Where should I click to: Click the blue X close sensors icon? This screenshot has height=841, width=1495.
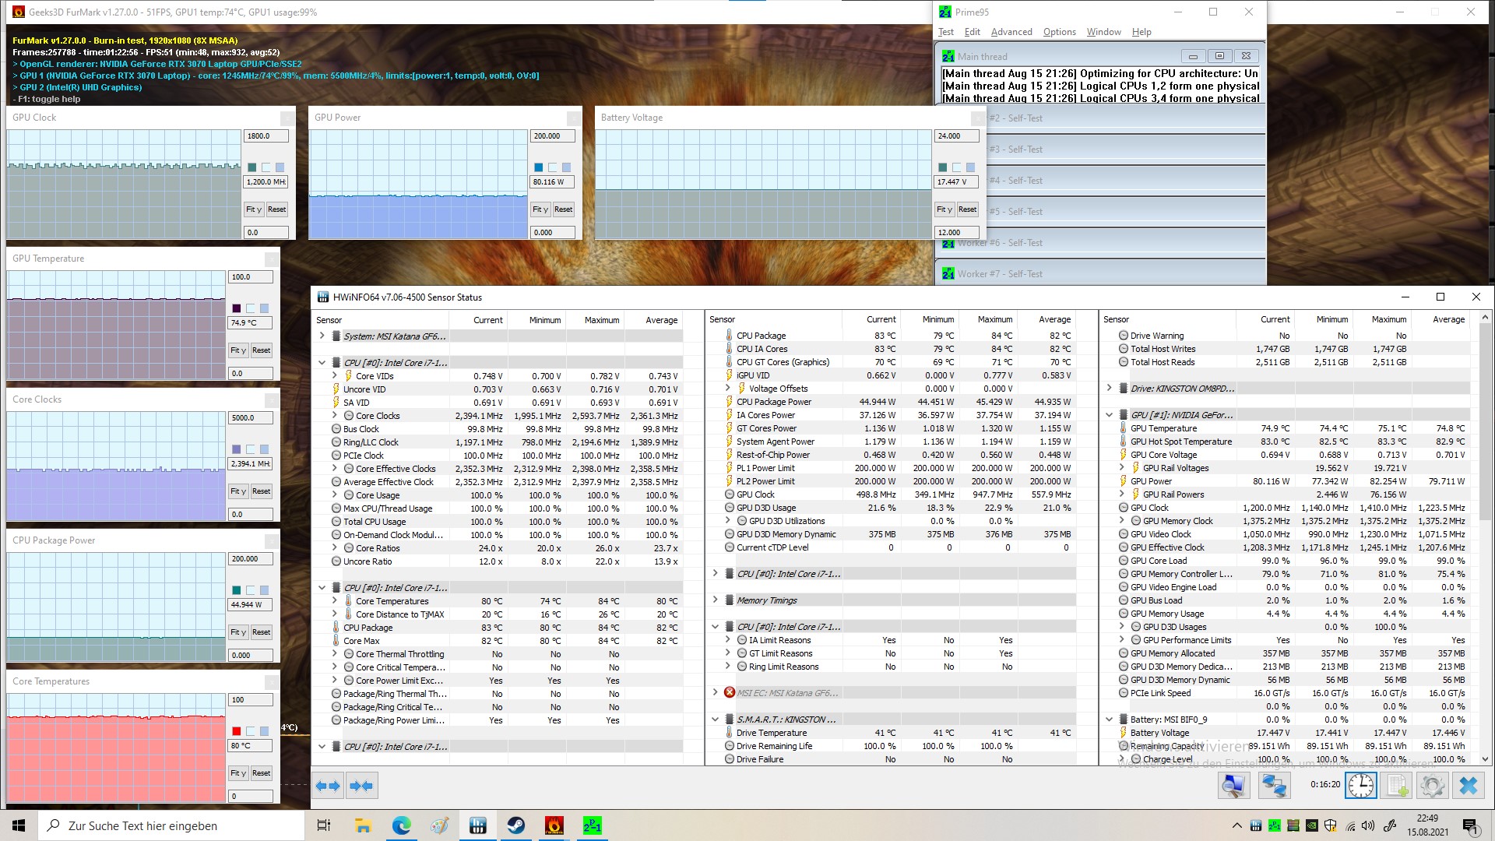pyautogui.click(x=1469, y=786)
